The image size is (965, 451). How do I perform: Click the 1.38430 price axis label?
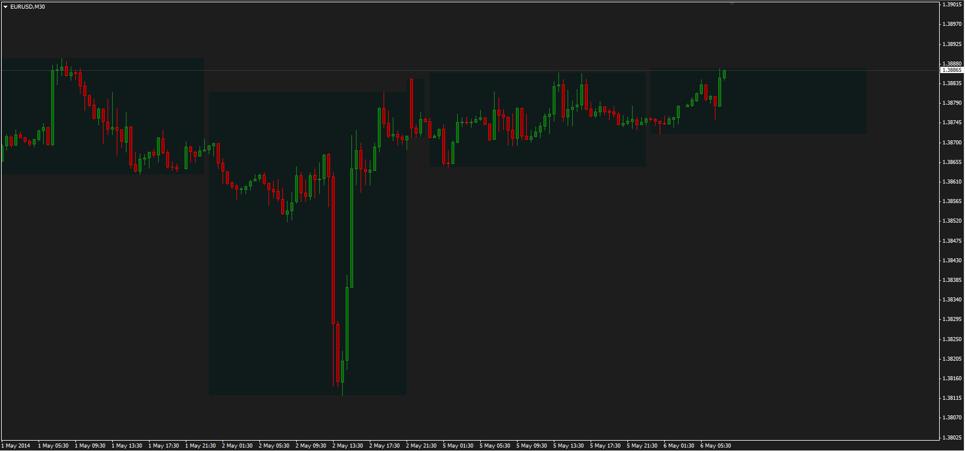951,261
